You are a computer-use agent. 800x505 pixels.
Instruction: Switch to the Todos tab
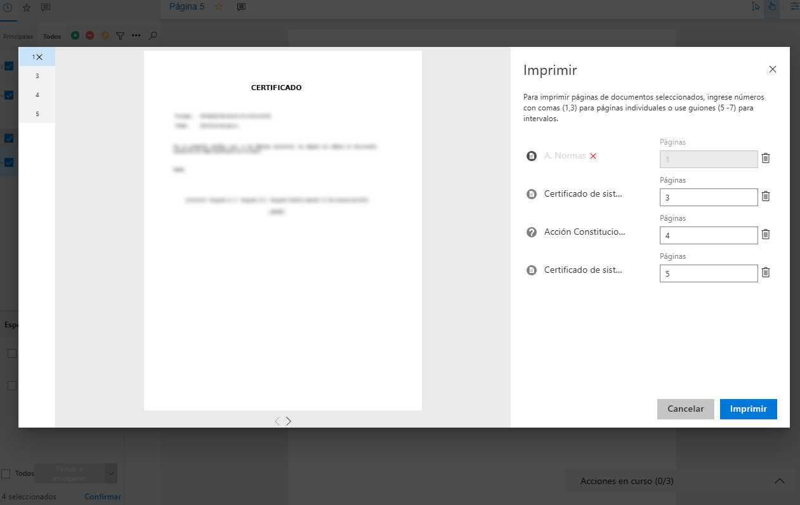pos(52,37)
